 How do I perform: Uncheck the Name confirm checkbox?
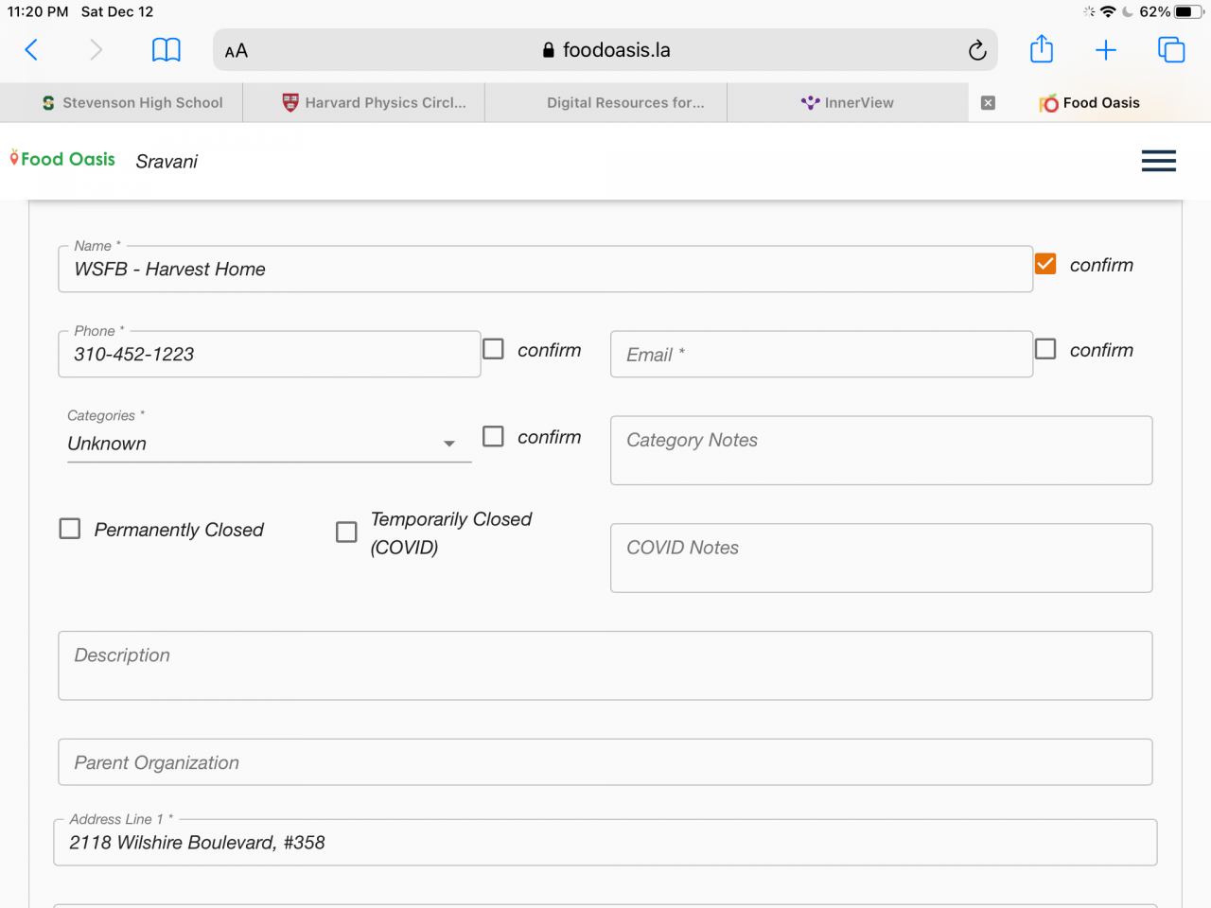tap(1045, 264)
